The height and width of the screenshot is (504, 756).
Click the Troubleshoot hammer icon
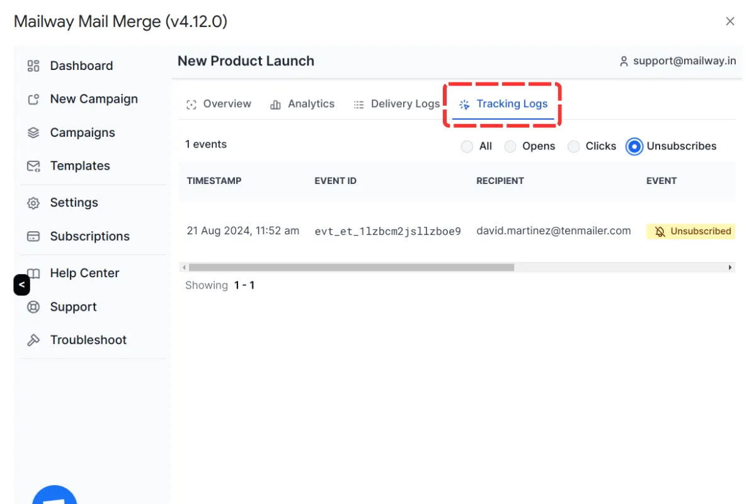tap(33, 340)
